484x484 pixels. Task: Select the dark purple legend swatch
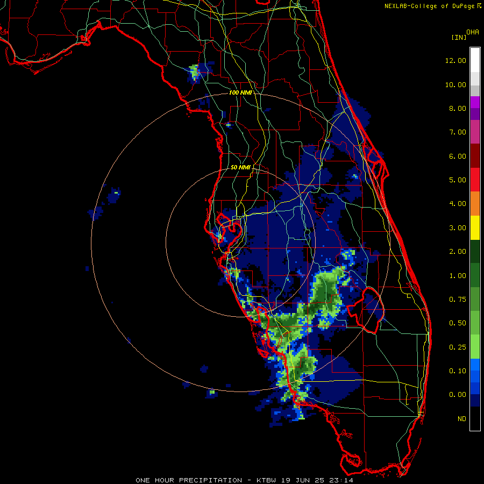tap(475, 114)
